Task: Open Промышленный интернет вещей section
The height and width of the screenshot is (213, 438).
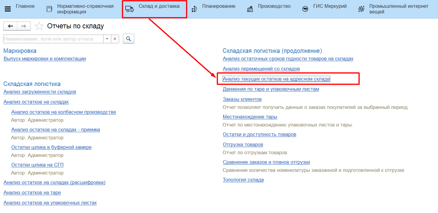Action: tap(398, 9)
